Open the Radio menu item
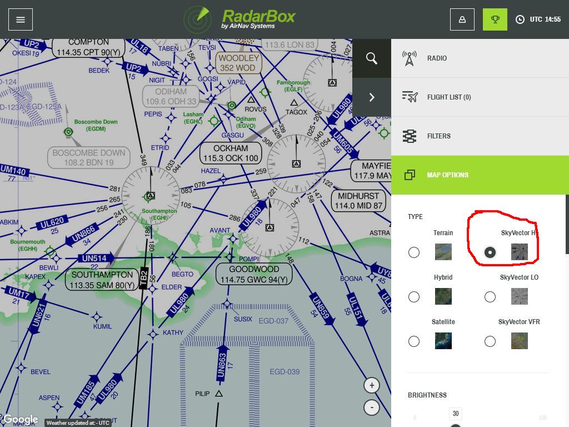Screen dimensions: 569x427 (x=437, y=58)
